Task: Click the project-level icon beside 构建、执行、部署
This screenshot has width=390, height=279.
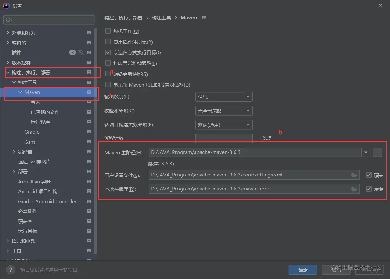Action: (x=89, y=72)
